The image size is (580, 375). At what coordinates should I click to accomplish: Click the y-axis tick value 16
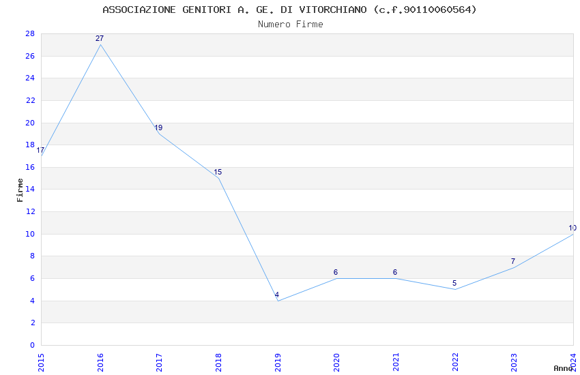(x=30, y=167)
